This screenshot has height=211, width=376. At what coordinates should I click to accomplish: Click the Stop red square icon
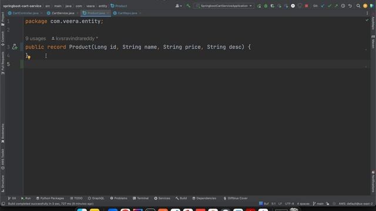pyautogui.click(x=307, y=6)
